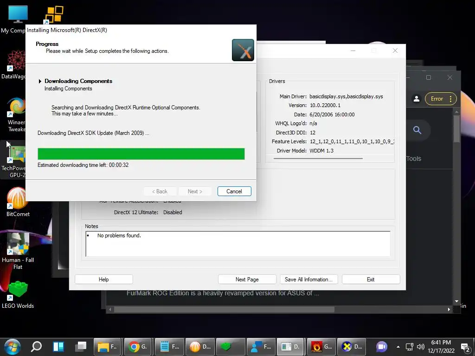Viewport: 475px width, 356px height.
Task: Switch to the Notepad taskbar button
Action: (168, 347)
